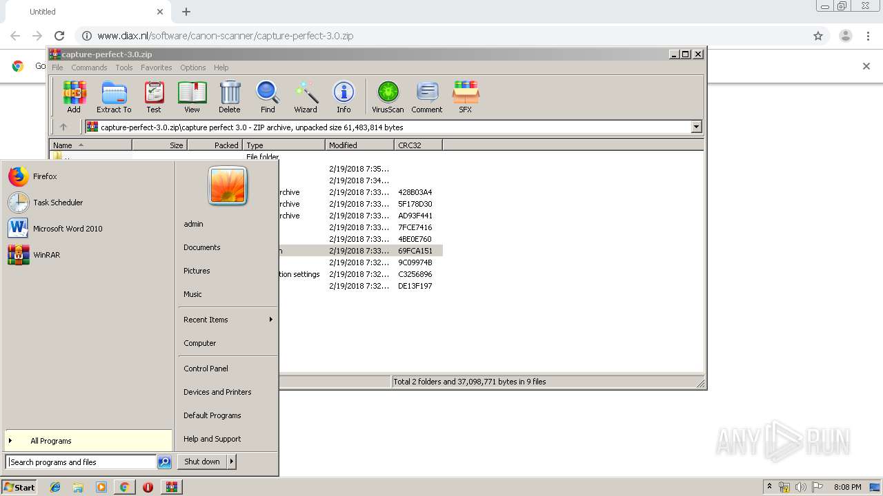Click the user account picture in Start menu
The width and height of the screenshot is (883, 496).
(228, 186)
